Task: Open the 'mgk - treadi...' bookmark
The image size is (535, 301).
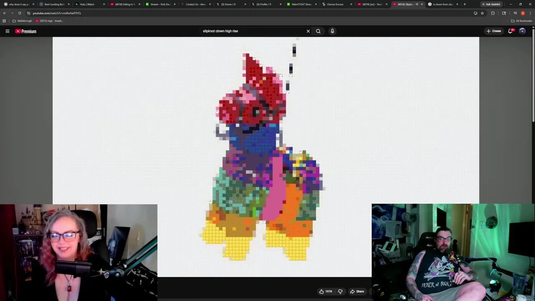Action: pos(49,21)
